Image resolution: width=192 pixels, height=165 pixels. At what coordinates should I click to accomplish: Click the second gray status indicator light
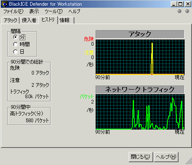point(187,11)
